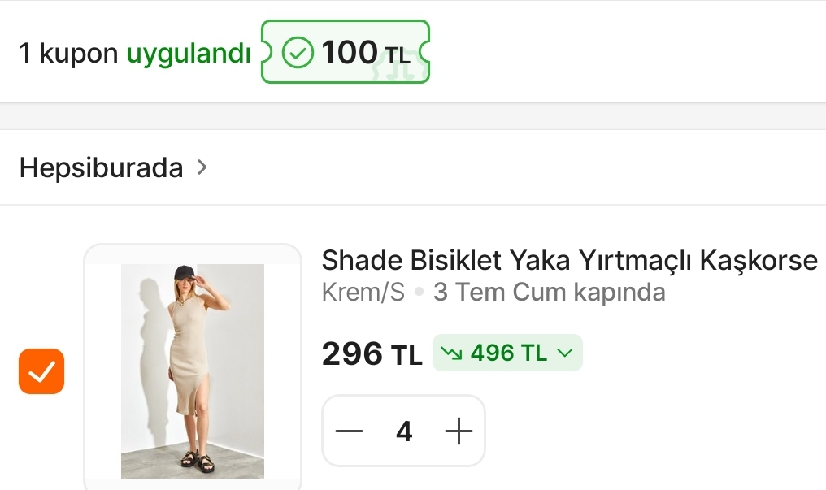
Task: Click the quantity value 4
Action: point(404,431)
